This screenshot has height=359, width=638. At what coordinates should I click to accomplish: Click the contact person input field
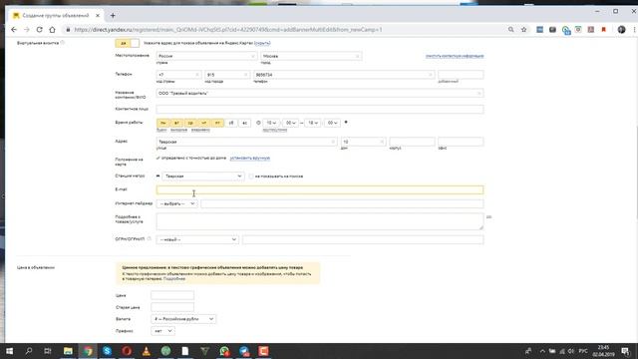click(x=320, y=109)
